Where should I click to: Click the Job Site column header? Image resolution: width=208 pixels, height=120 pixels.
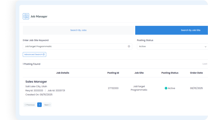coord(139,73)
